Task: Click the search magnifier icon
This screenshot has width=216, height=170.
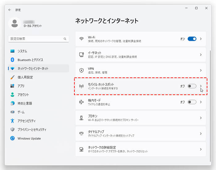Action: [65, 39]
